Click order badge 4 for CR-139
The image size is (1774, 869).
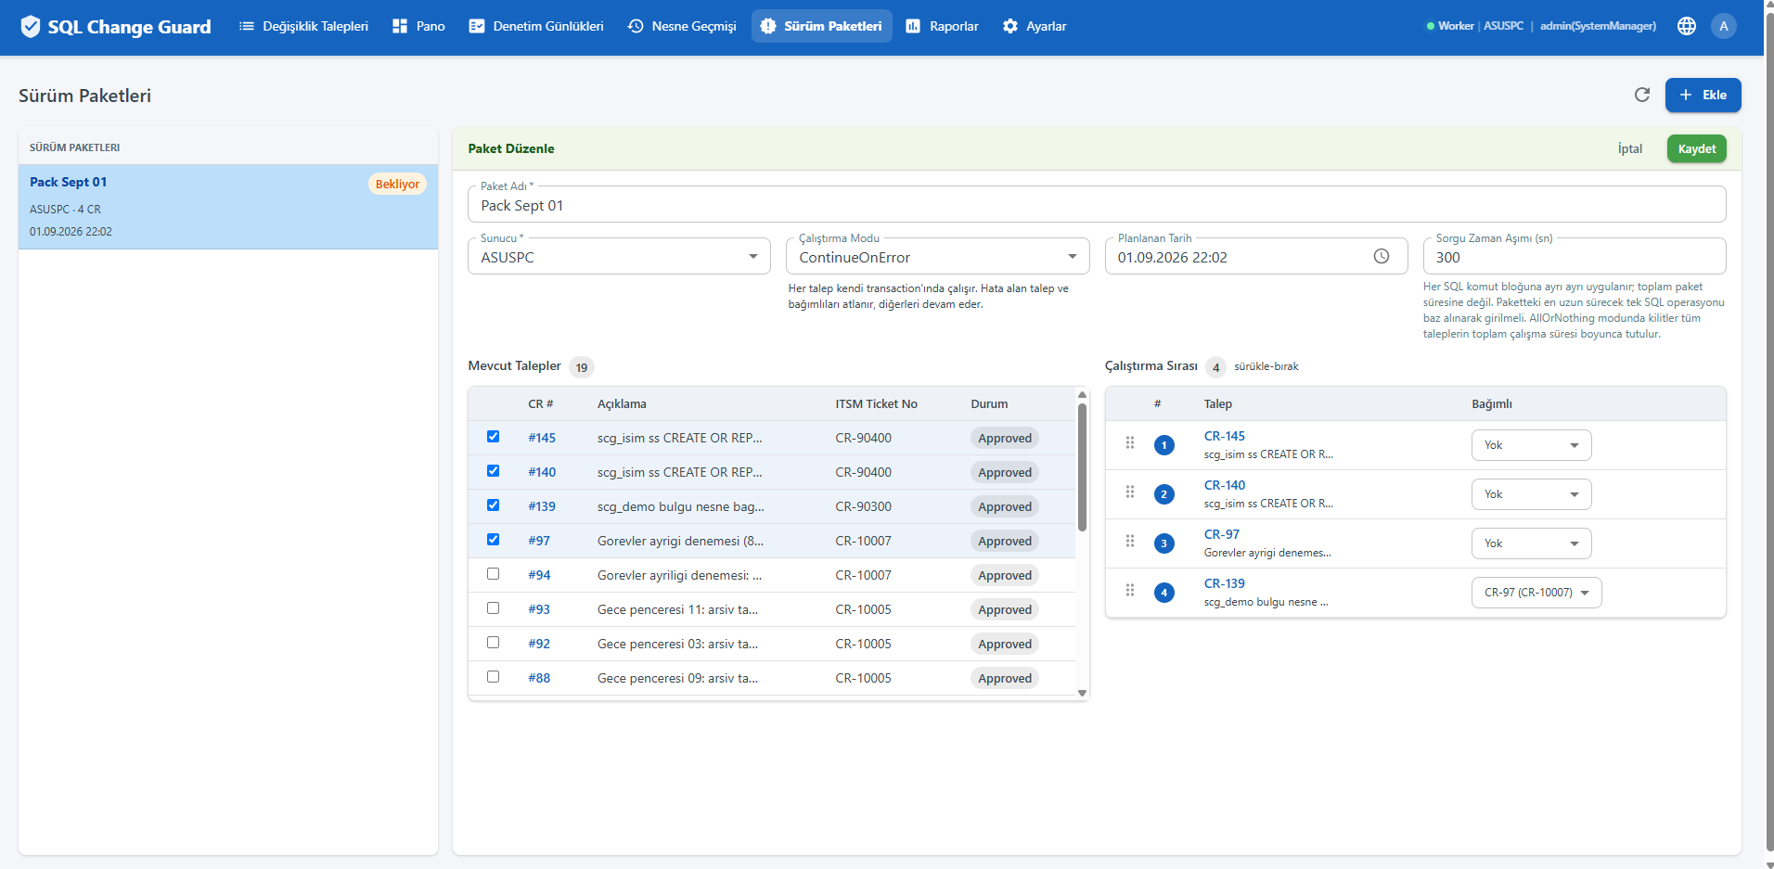[1164, 593]
